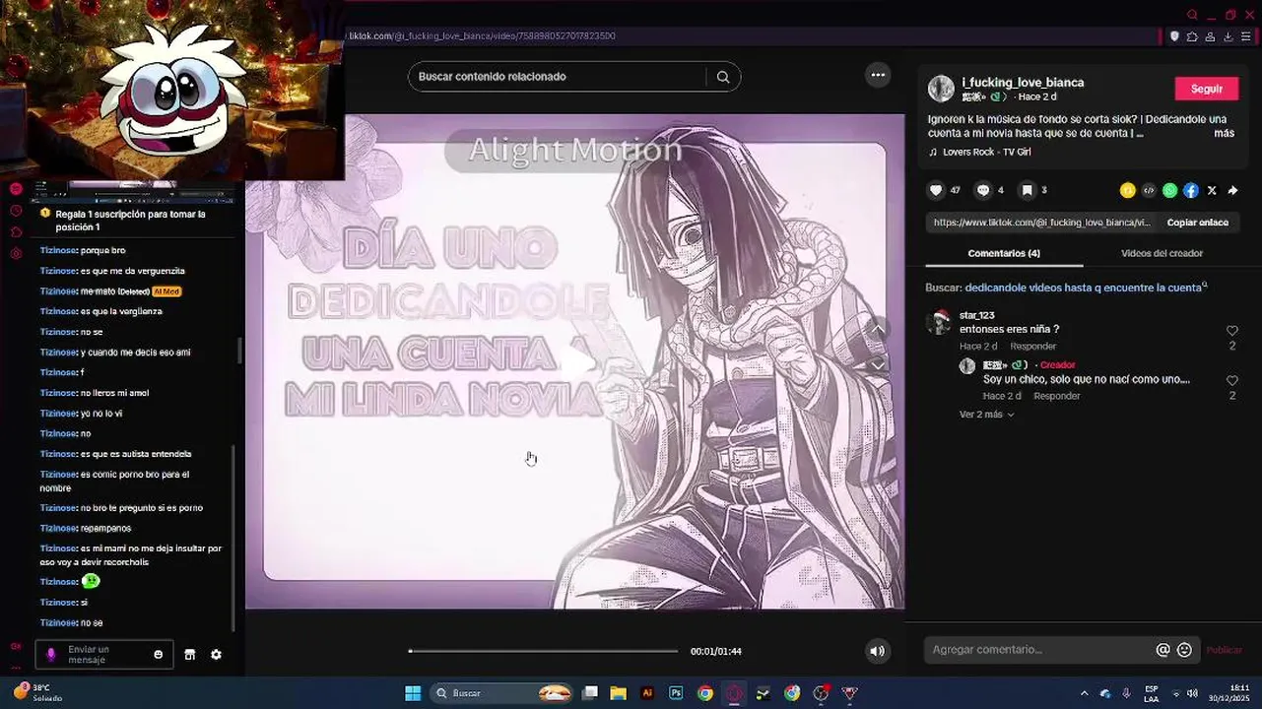Like star_123's comment

click(x=1232, y=332)
